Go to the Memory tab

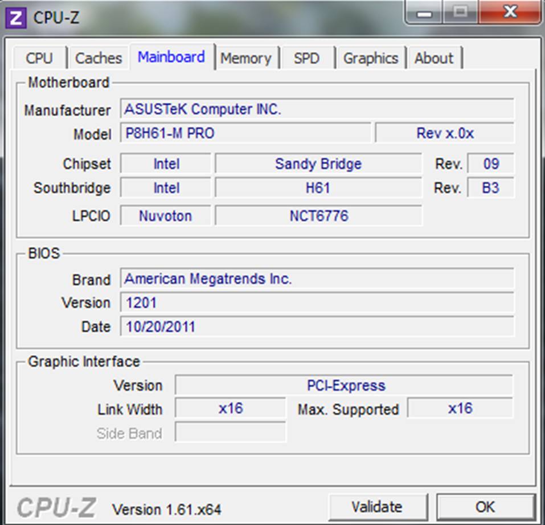click(x=246, y=58)
